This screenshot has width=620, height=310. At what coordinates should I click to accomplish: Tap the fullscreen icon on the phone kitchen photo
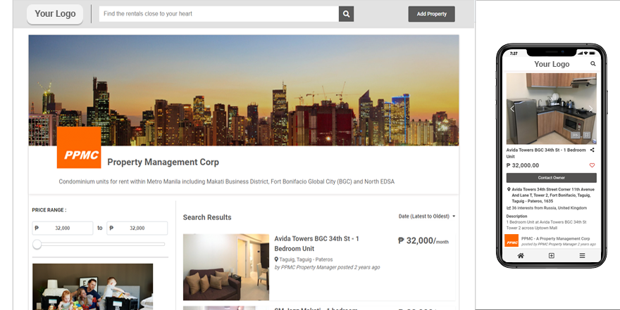point(587,135)
